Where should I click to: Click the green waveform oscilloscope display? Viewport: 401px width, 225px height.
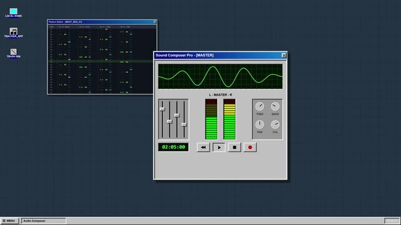(x=220, y=76)
